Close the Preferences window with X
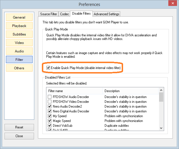Viewport: 179px width, 149px height. pyautogui.click(x=173, y=3)
